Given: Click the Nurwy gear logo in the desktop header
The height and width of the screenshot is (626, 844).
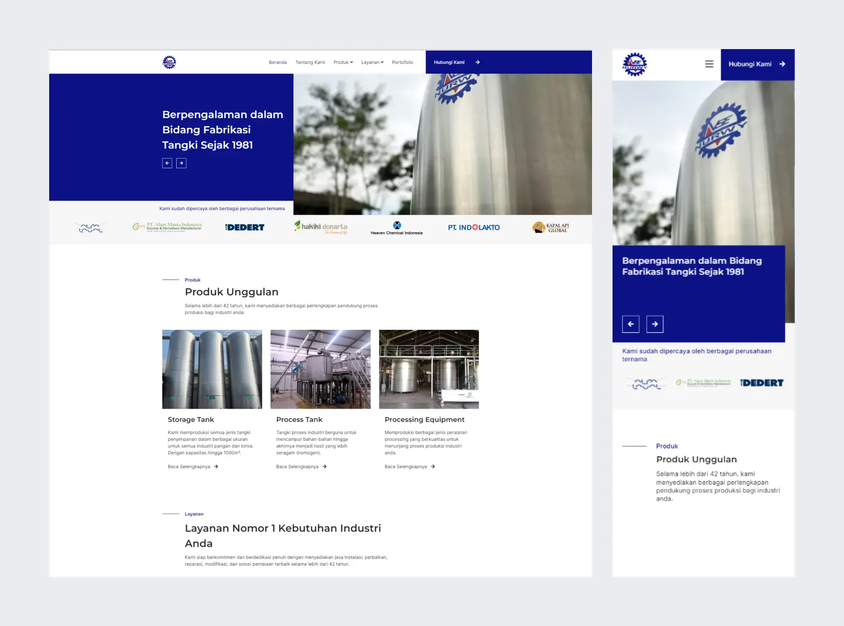Looking at the screenshot, I should pyautogui.click(x=169, y=62).
